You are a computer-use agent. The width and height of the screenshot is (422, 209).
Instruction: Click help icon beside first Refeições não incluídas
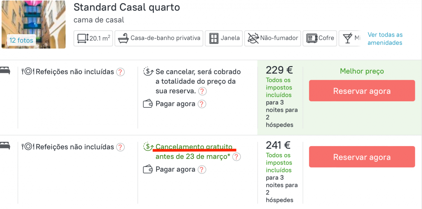(121, 72)
